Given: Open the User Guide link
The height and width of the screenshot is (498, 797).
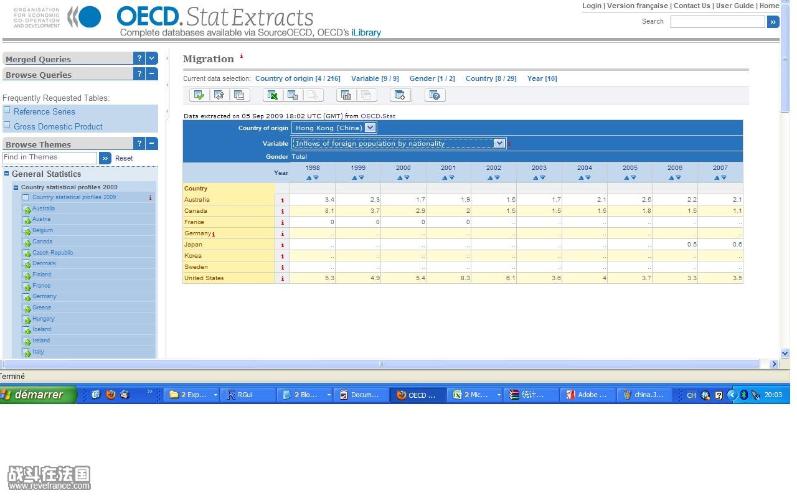Looking at the screenshot, I should click(x=735, y=6).
